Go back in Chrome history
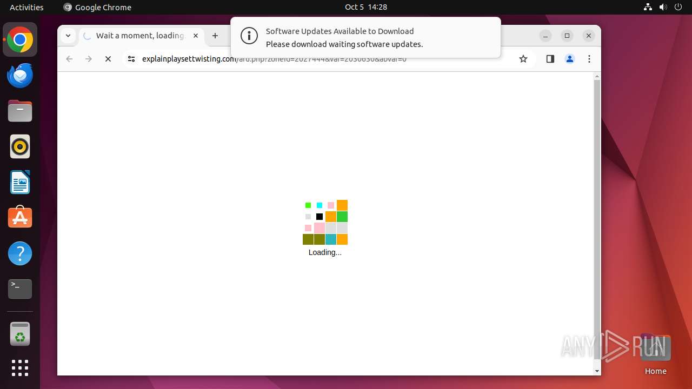The width and height of the screenshot is (692, 389). pyautogui.click(x=69, y=59)
